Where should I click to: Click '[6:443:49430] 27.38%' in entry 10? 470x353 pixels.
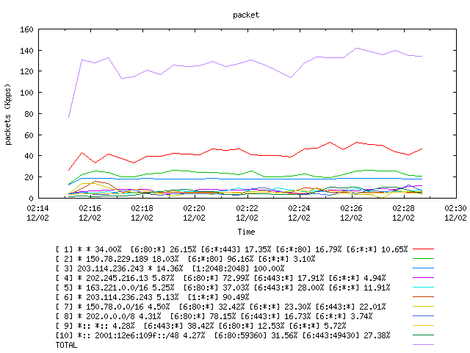346,335
